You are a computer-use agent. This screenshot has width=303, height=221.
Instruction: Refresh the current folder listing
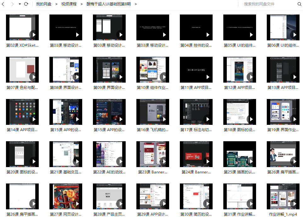[x=26, y=4]
